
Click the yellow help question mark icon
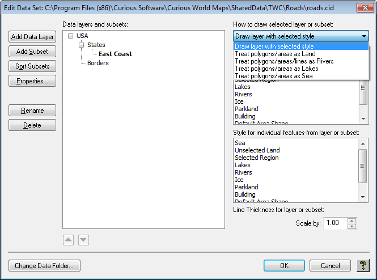(363, 265)
